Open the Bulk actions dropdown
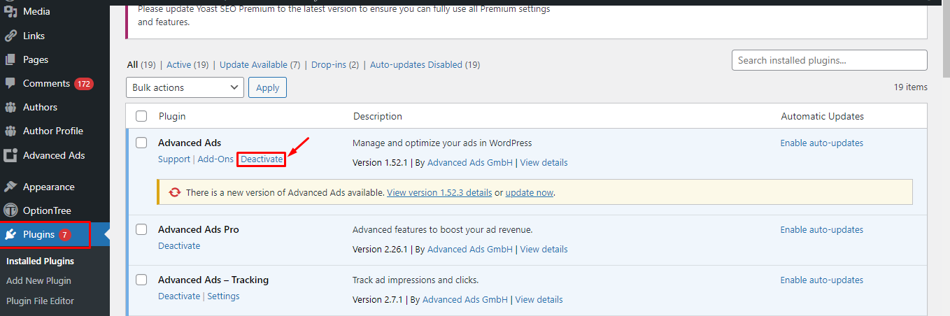Image resolution: width=950 pixels, height=316 pixels. point(185,87)
